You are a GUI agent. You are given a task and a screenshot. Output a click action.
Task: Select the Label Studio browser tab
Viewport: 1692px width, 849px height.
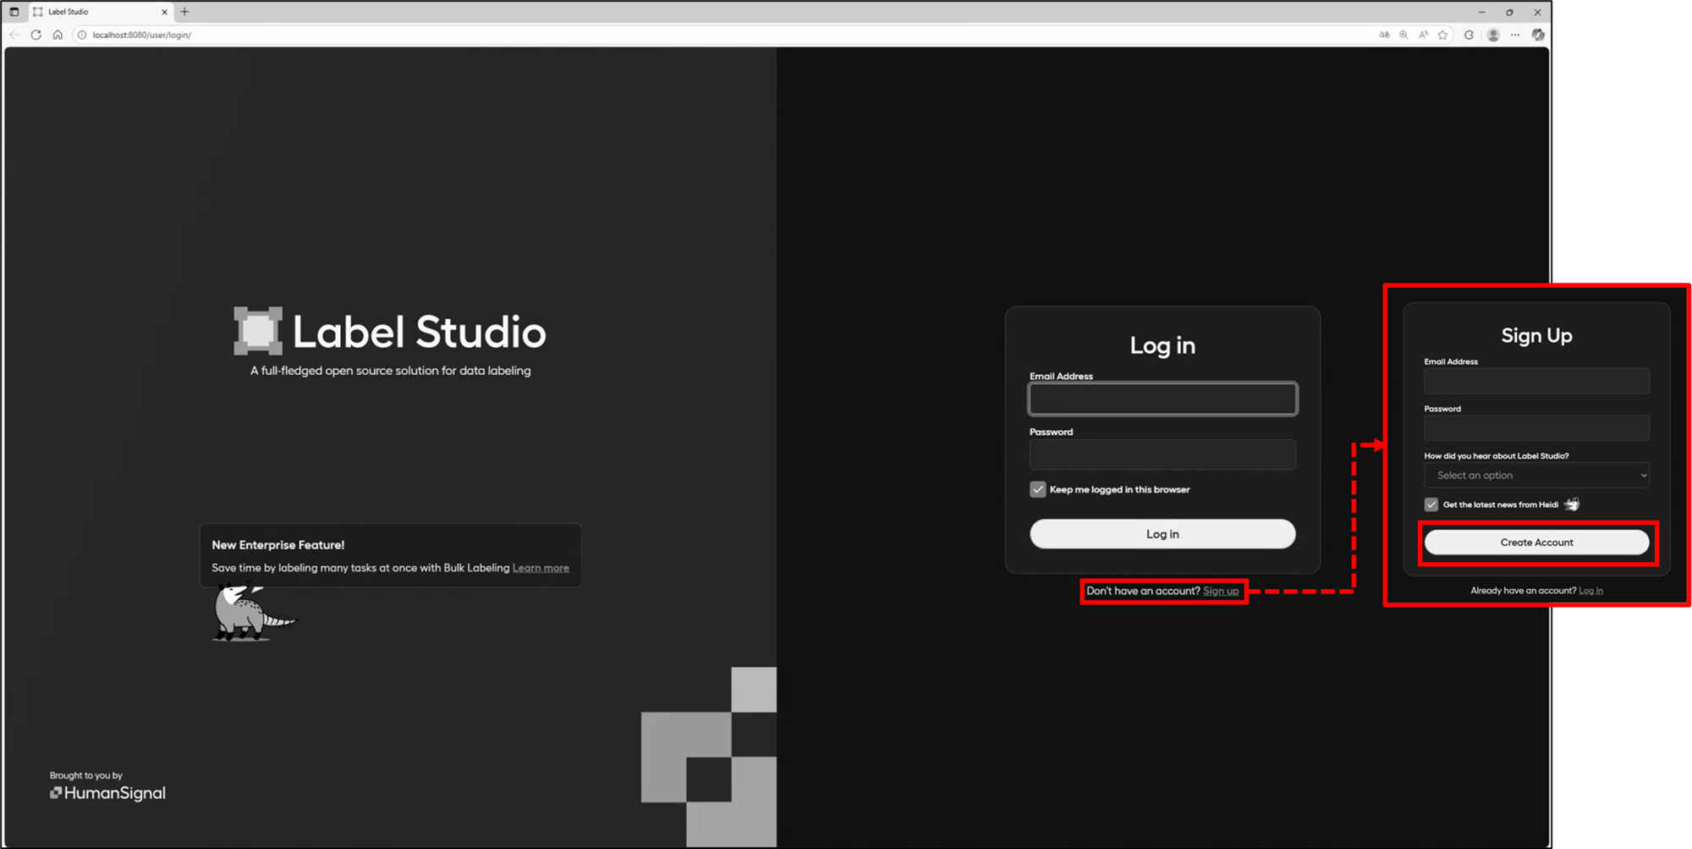tap(93, 12)
